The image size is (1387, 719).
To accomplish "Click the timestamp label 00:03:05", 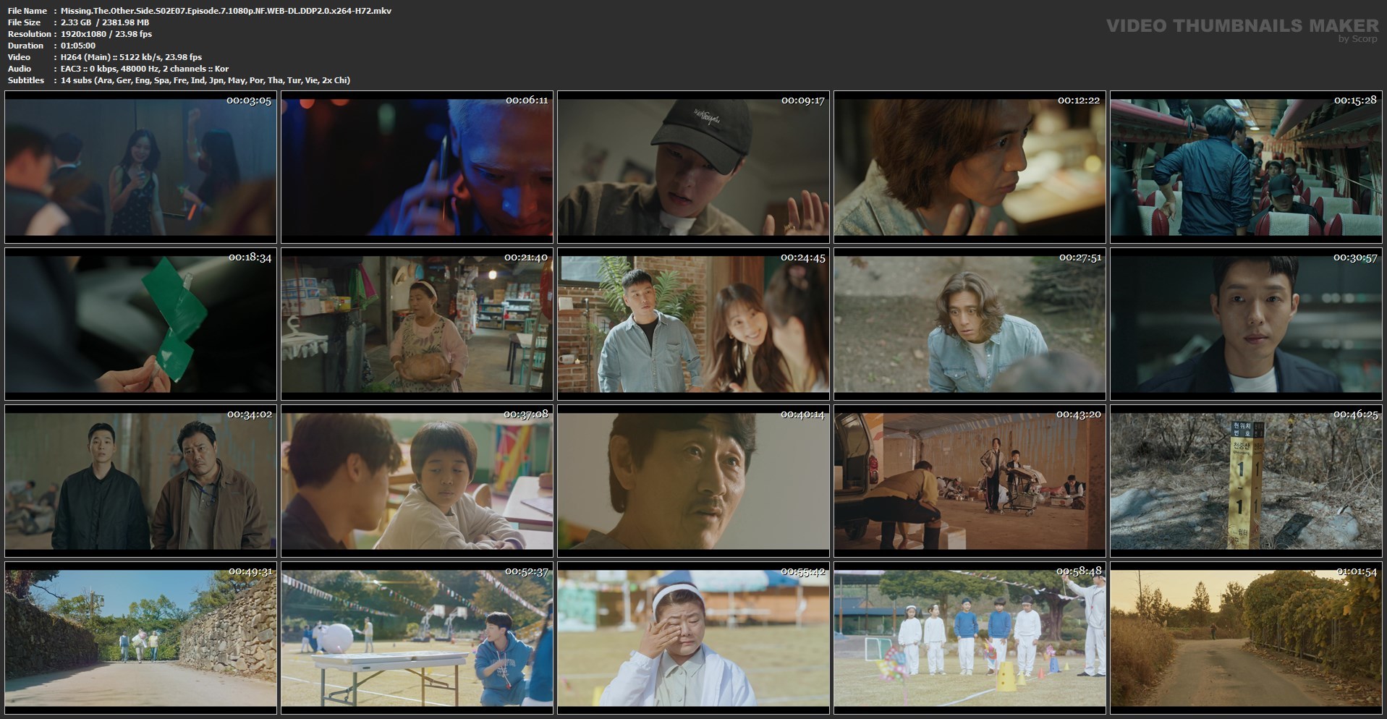I will coord(249,101).
